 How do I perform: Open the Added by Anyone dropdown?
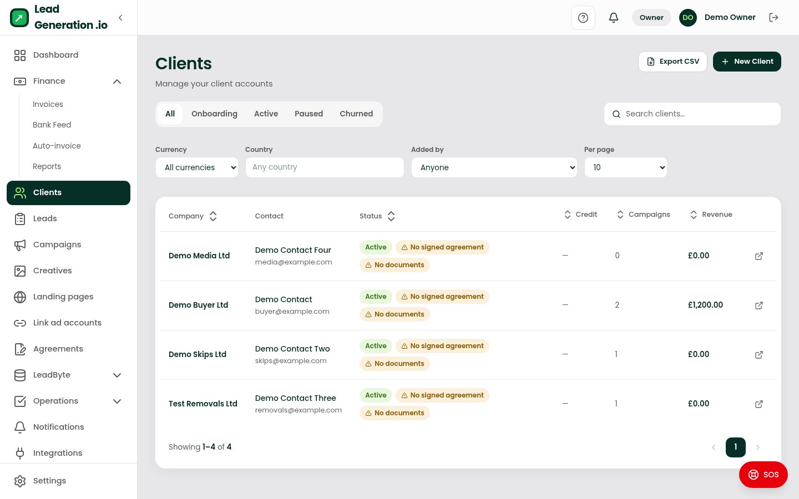(494, 167)
